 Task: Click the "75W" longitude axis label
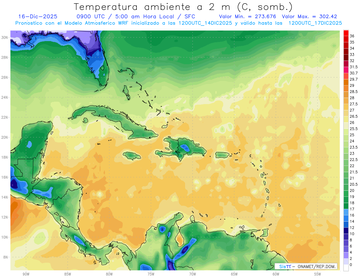[151, 274]
